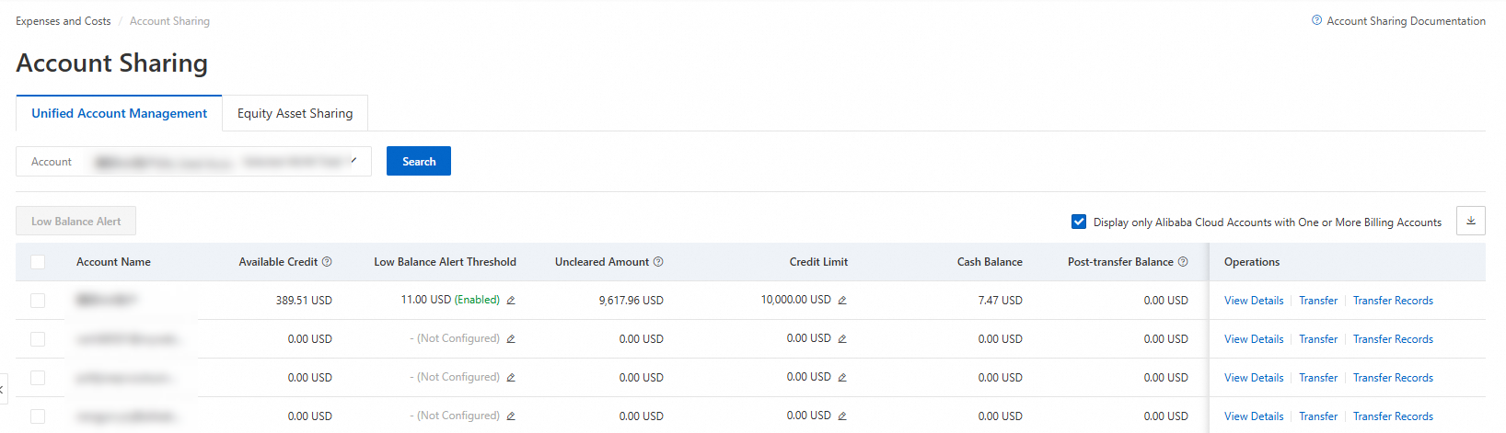The width and height of the screenshot is (1506, 433).
Task: Click Uncleared Amount help question icon
Action: coord(658,262)
